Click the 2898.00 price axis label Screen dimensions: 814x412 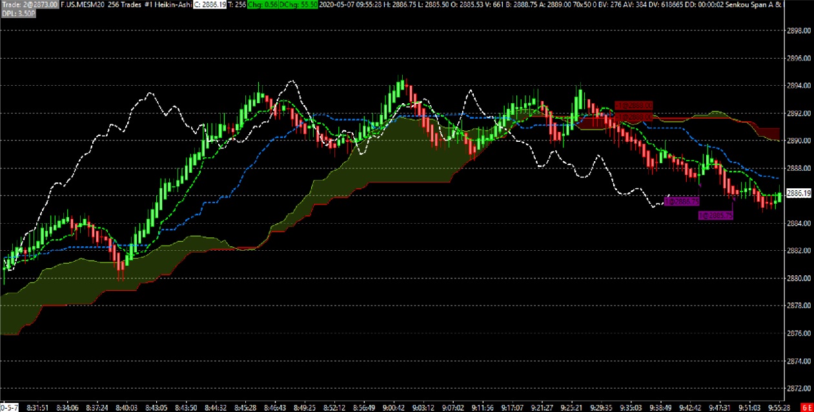click(800, 30)
